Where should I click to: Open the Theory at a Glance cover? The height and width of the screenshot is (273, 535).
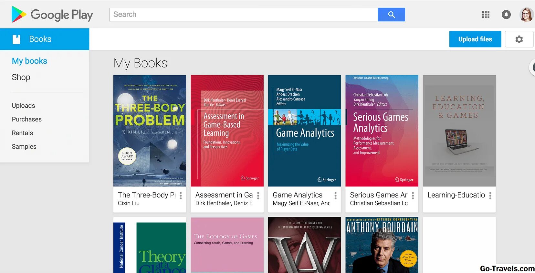pos(150,245)
